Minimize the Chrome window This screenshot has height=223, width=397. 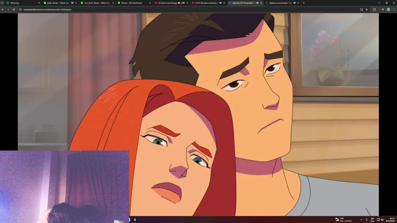pos(379,3)
